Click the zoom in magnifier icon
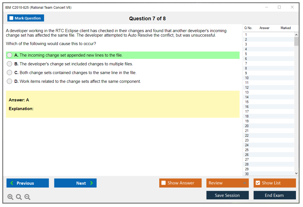The image size is (303, 207). [x=10, y=197]
